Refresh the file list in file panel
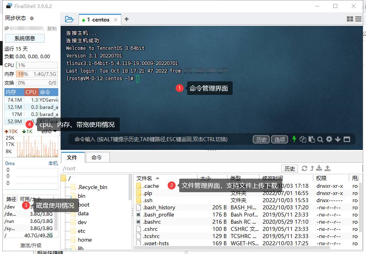Viewport: 366px width, 254px height. point(305,168)
